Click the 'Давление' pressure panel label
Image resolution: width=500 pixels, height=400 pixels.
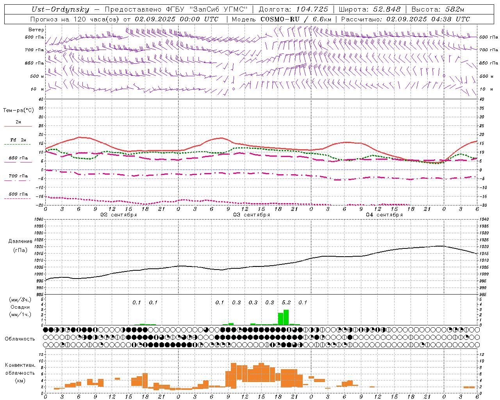20,241
